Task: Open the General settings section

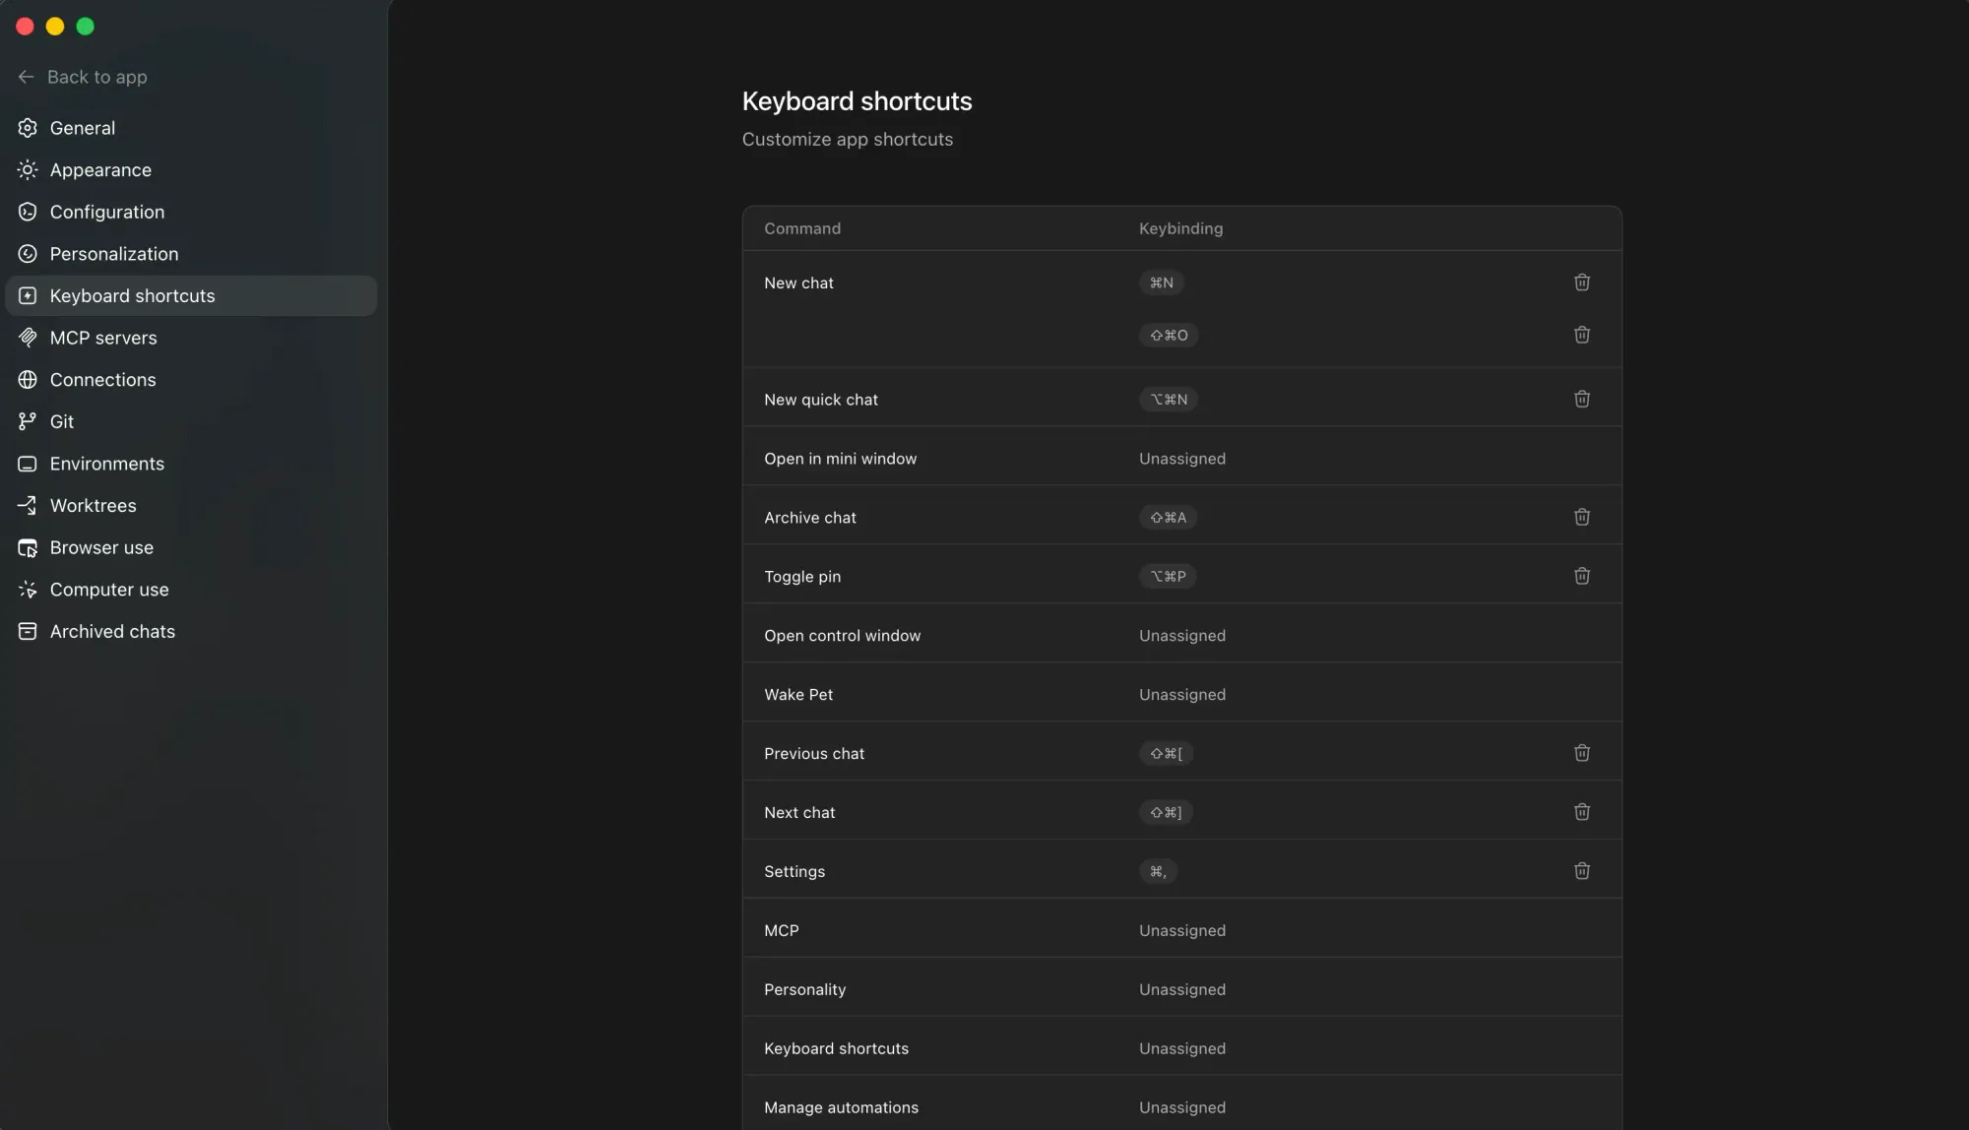Action: tap(191, 128)
